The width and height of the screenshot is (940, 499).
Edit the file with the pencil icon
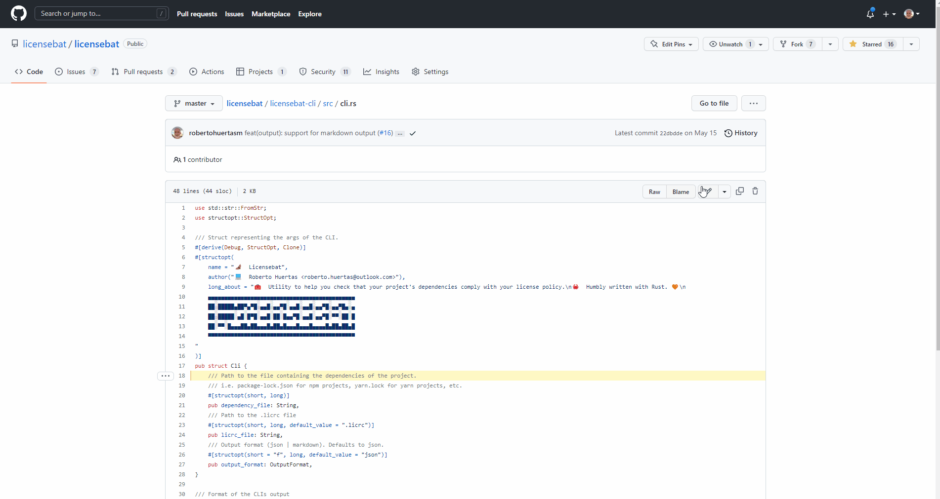[x=706, y=192]
